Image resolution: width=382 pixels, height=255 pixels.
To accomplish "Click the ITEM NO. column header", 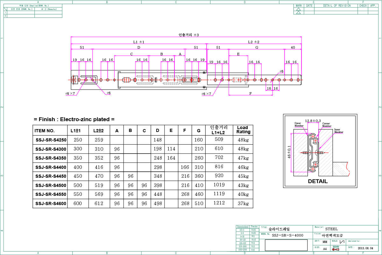I will click(x=45, y=131).
